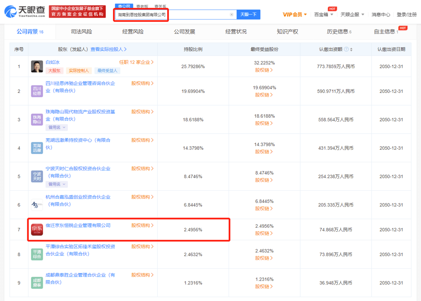View 股权链 under 14.3798% beneficial share
Image resolution: width=421 pixels, height=301 pixels.
pos(264,152)
